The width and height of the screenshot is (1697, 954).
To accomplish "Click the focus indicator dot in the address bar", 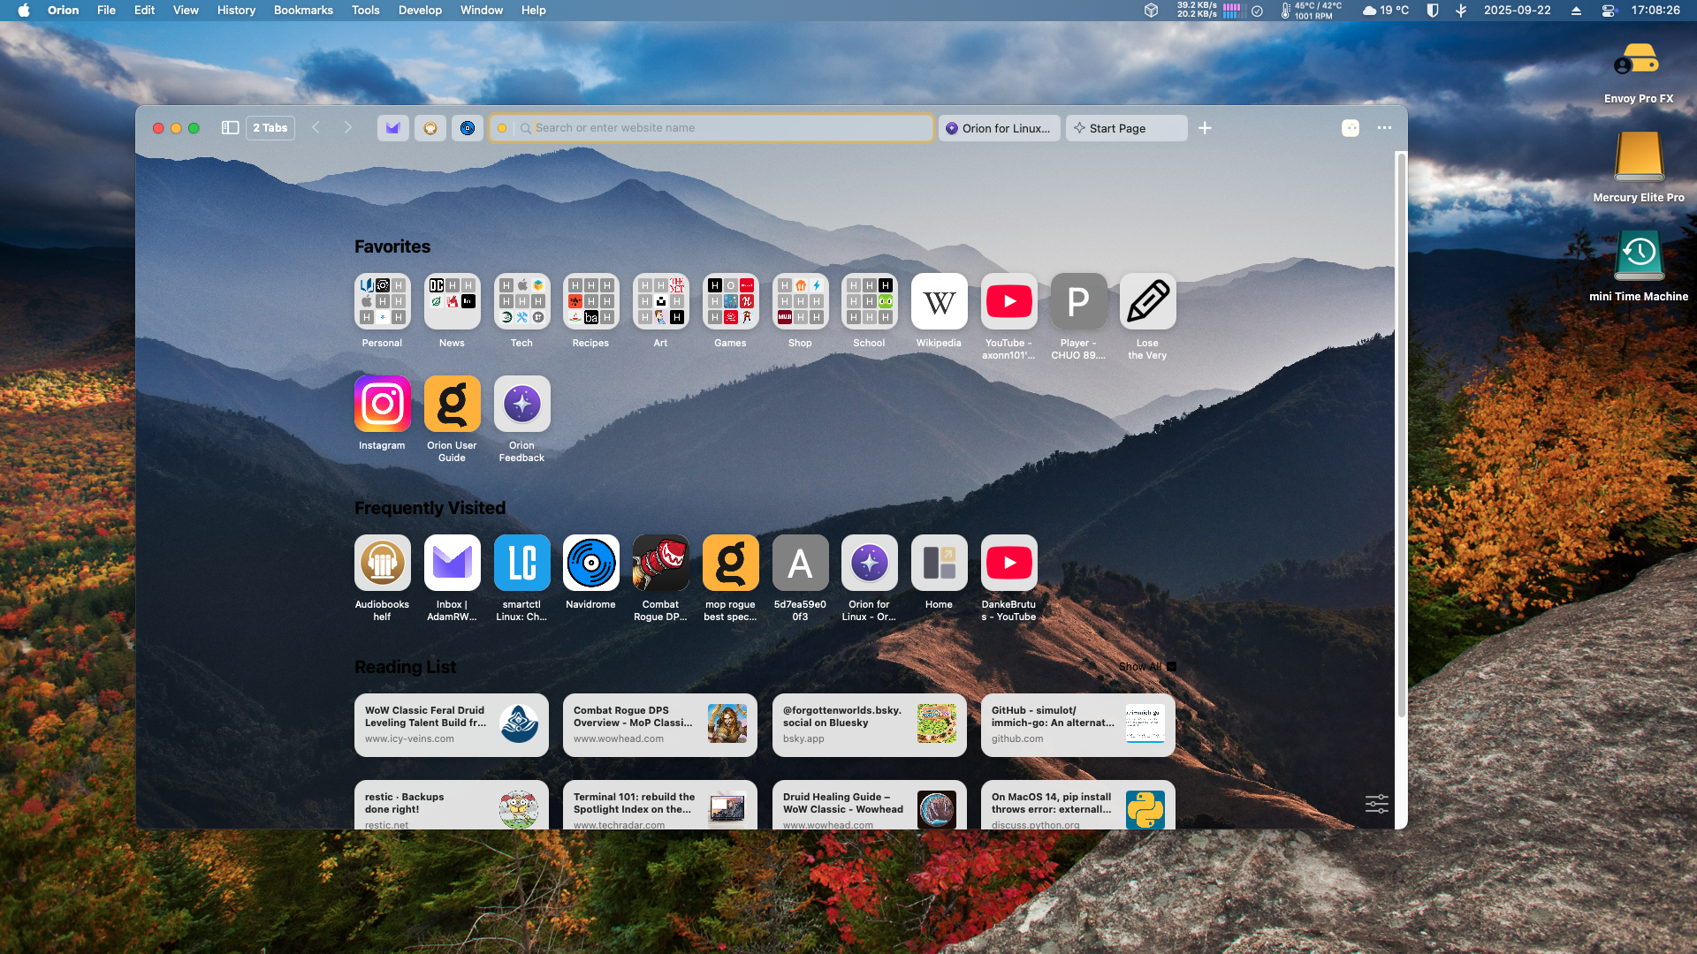I will (502, 127).
